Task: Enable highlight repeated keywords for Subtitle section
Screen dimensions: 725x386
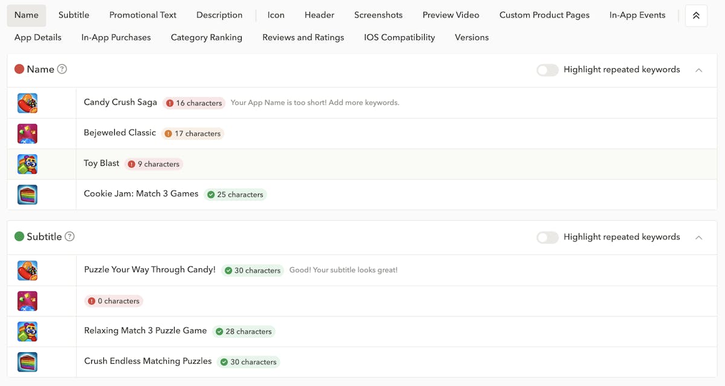Action: pyautogui.click(x=547, y=237)
